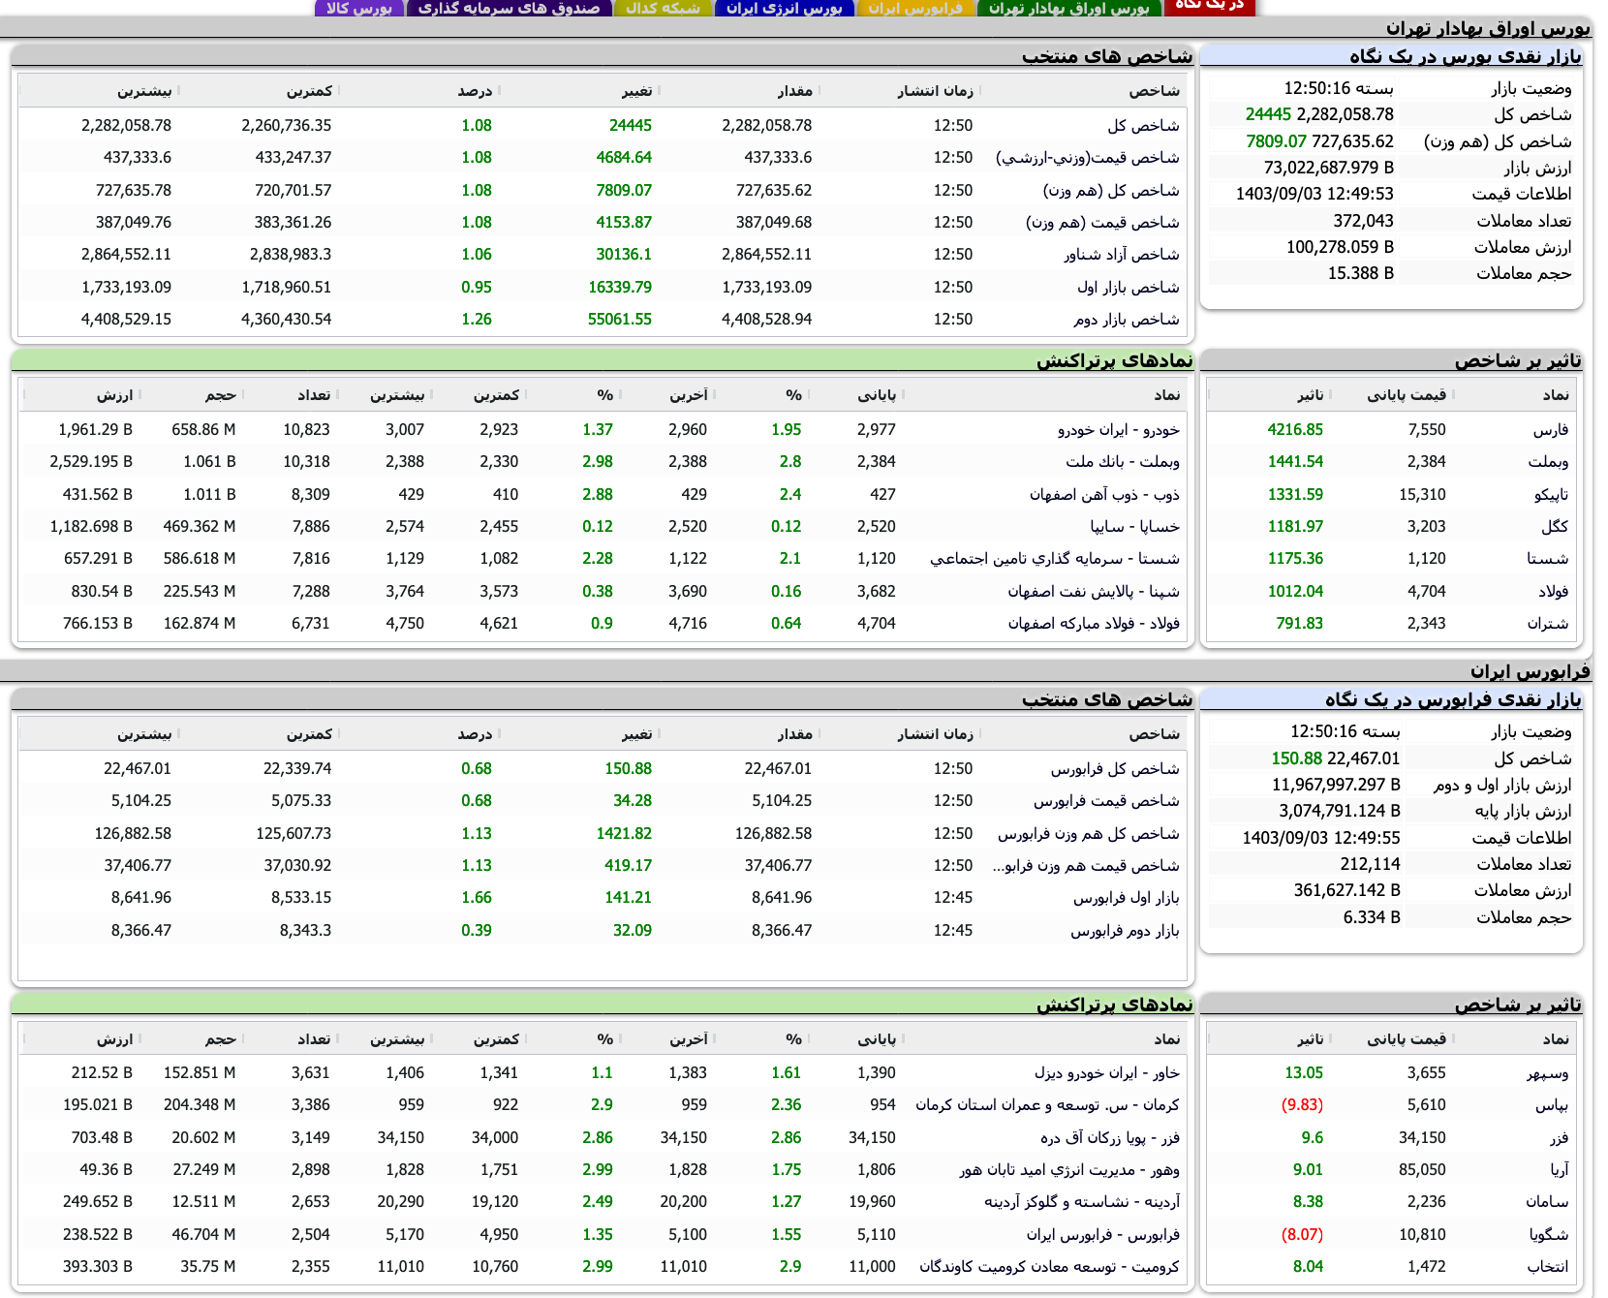
Task: Click the filter icon on the حجم column
Action: [x=243, y=394]
